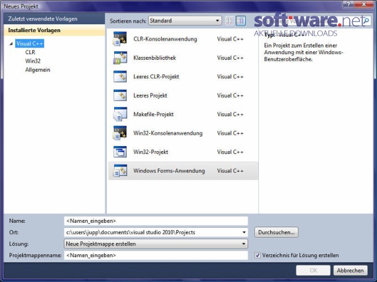The width and height of the screenshot is (377, 282).
Task: Click the Projektmappenname input field
Action: (156, 255)
